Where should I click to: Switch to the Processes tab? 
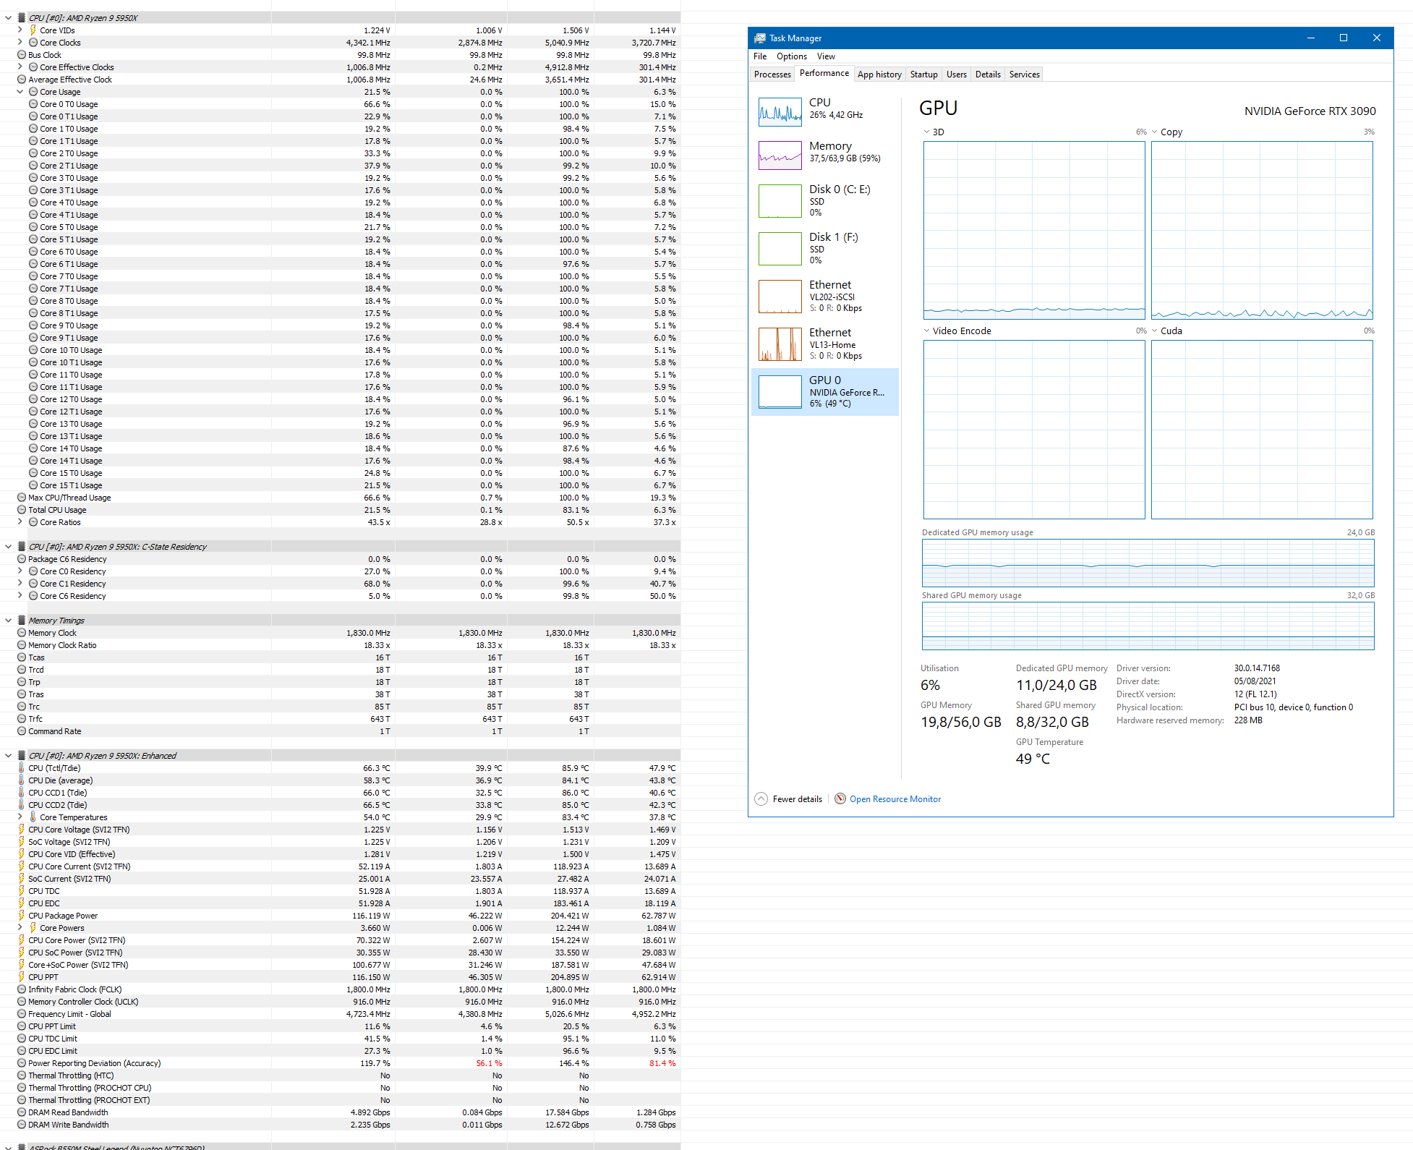(x=772, y=74)
